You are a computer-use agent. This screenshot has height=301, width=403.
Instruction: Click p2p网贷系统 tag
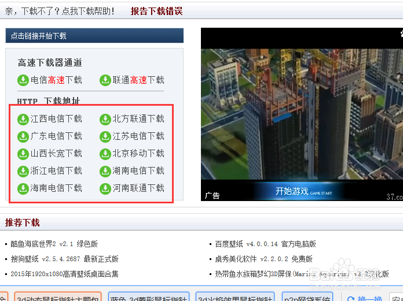pyautogui.click(x=307, y=297)
